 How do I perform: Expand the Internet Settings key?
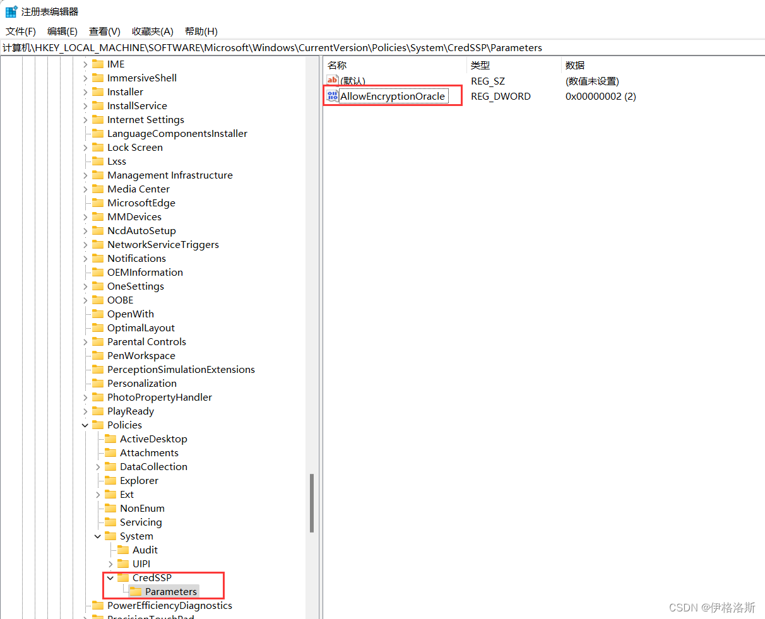point(85,120)
